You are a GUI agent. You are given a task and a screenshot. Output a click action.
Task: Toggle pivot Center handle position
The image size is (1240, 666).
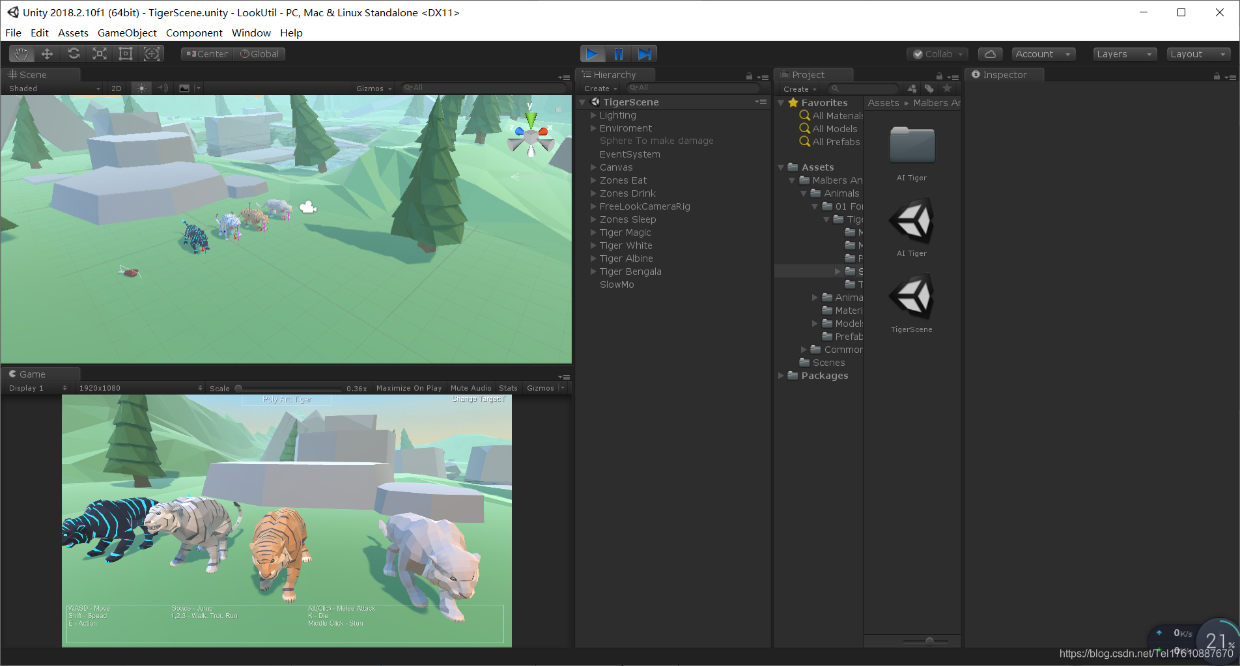click(207, 54)
